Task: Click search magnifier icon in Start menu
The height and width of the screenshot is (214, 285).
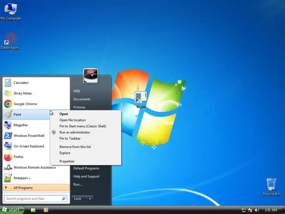Action: (x=64, y=199)
